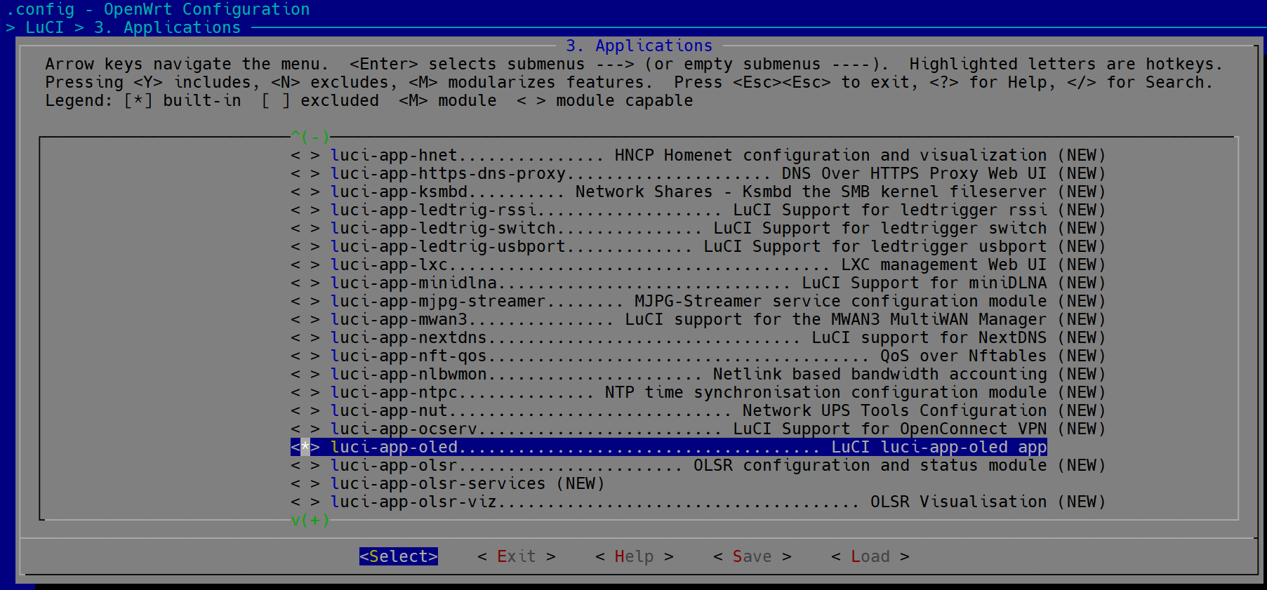The image size is (1267, 590).
Task: Click 'LXC management Web UI' description
Action: tap(943, 264)
